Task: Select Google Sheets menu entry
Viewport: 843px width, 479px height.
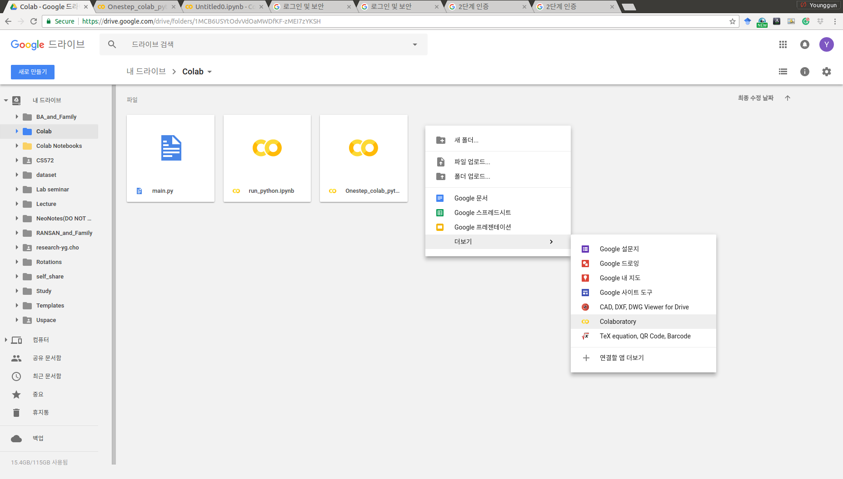Action: pyautogui.click(x=498, y=213)
